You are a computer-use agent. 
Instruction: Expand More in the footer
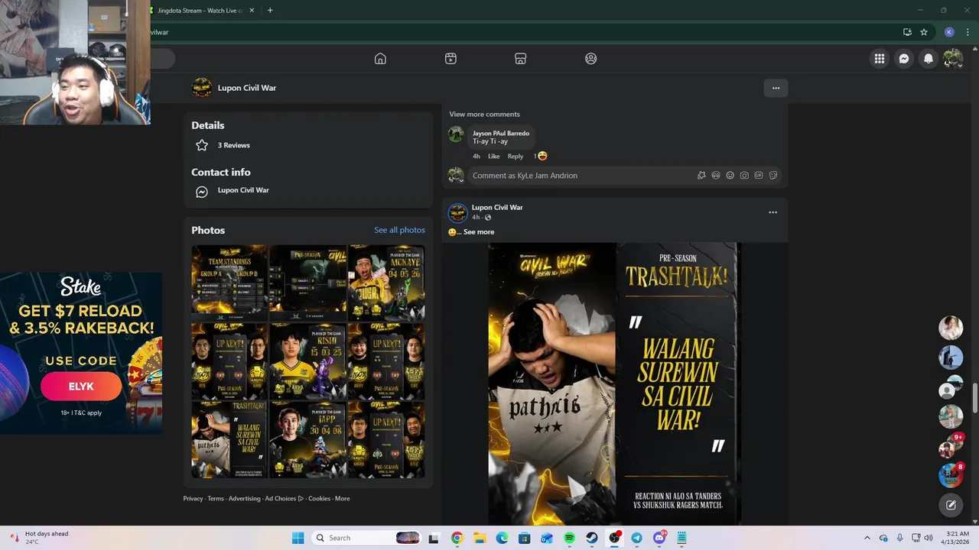point(342,499)
